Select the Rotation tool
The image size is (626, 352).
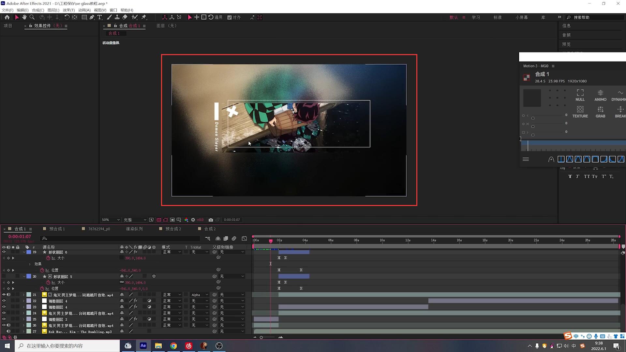coord(67,17)
